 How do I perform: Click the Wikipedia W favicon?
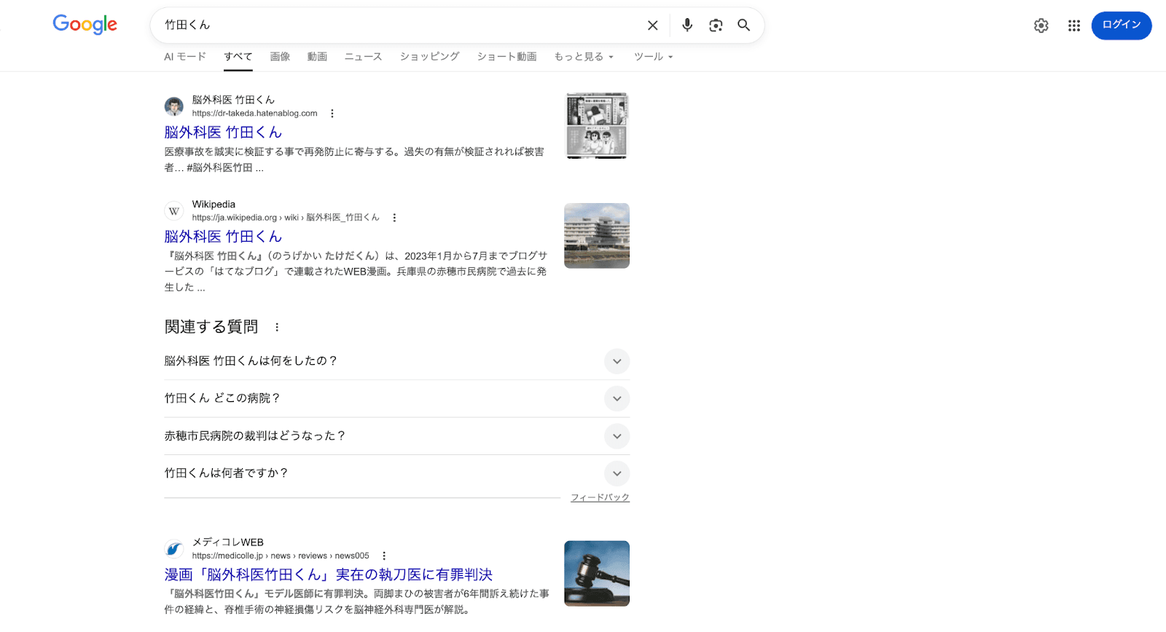(174, 210)
